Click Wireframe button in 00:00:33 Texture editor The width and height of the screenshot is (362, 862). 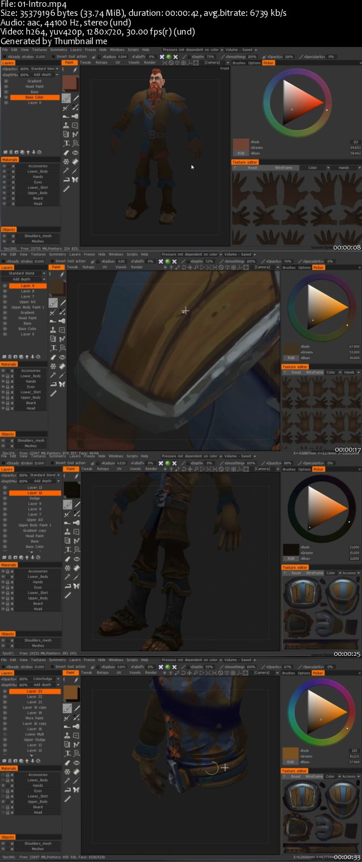[315, 777]
